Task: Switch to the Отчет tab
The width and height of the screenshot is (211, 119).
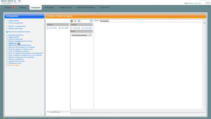Action: [x=97, y=21]
